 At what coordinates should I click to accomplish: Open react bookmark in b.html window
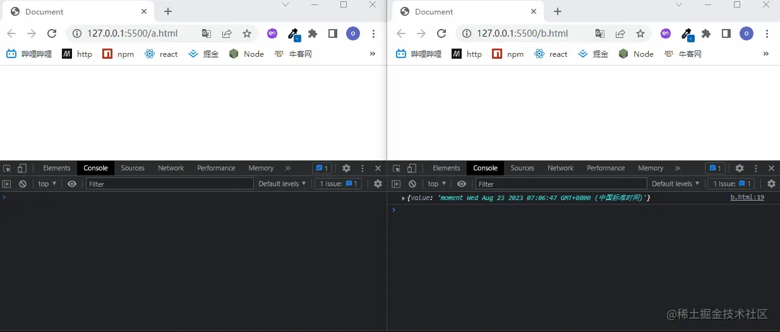click(x=551, y=54)
